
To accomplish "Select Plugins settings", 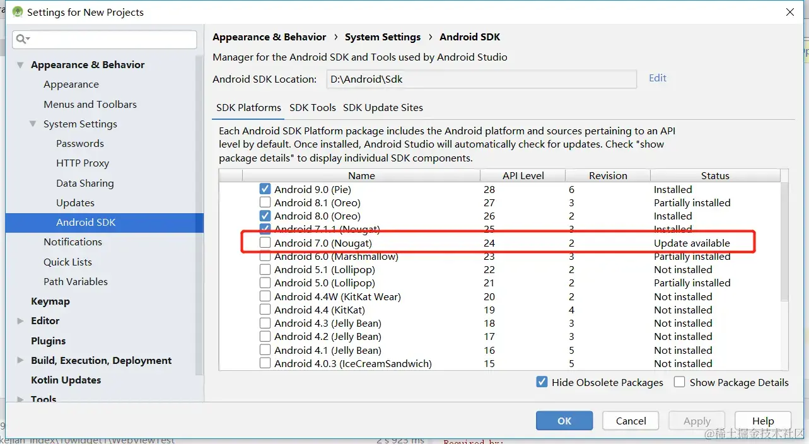I will click(x=49, y=341).
